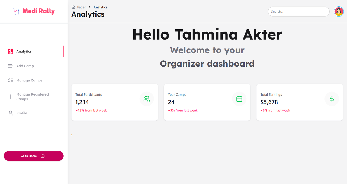Click the Add Camp list-plus icon
Screen dimensions: 347x184
click(x=11, y=66)
